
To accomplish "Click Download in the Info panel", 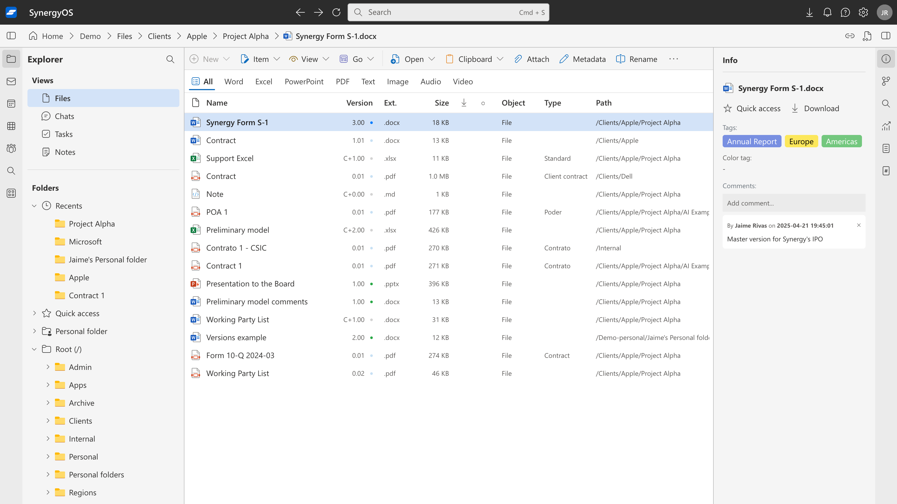I will point(815,109).
